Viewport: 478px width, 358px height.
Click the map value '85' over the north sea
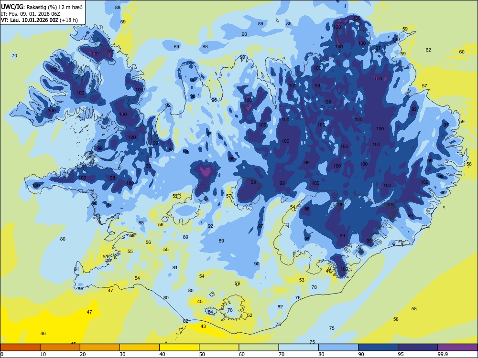(289, 23)
